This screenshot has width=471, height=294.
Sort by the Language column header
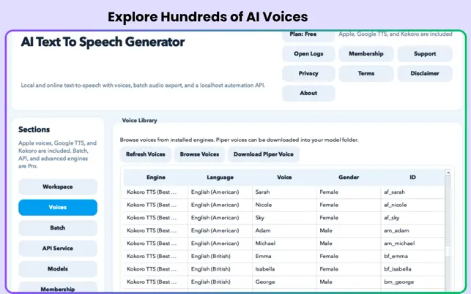tap(220, 177)
